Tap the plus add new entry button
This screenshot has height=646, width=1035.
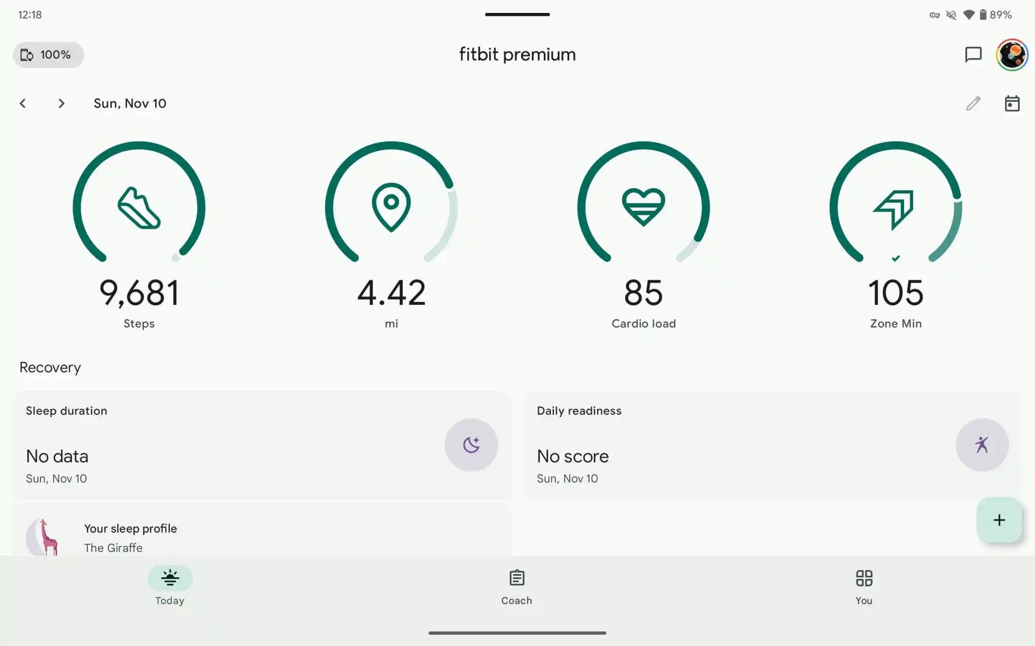click(x=998, y=519)
